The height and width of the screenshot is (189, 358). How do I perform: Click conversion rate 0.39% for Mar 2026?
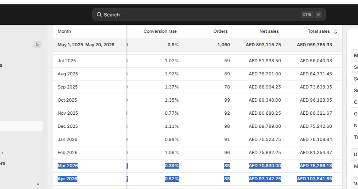(172, 166)
